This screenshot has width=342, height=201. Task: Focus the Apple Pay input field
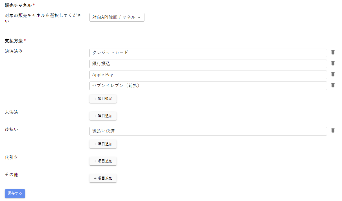coord(208,75)
